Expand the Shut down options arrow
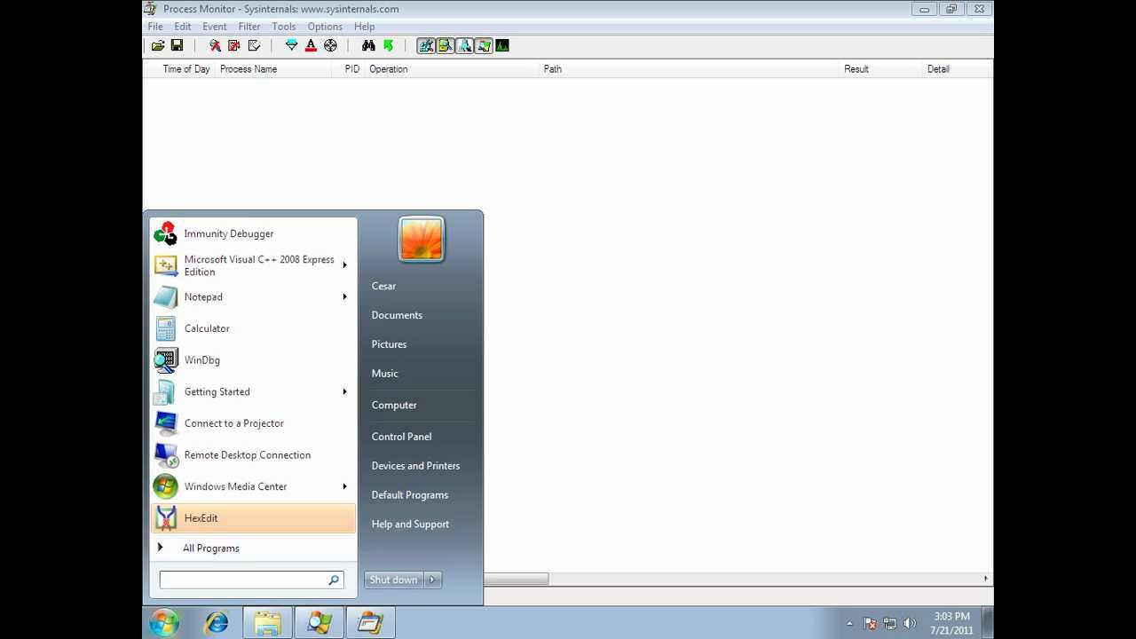 tap(432, 580)
